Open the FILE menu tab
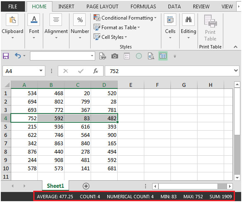The width and height of the screenshot is (242, 202). [13, 7]
